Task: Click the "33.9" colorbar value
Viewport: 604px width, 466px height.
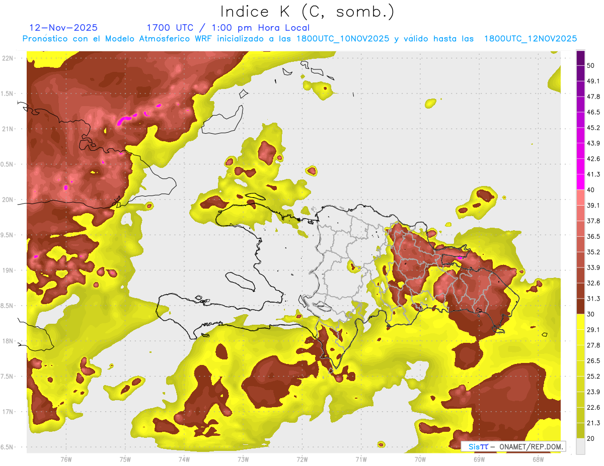Action: tap(593, 267)
